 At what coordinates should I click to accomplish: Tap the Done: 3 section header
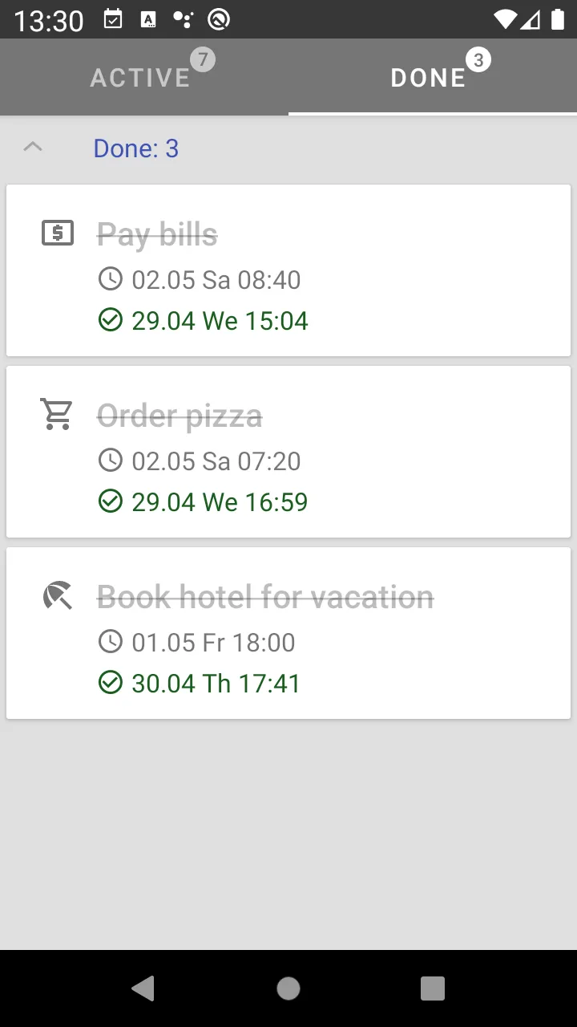tap(136, 148)
